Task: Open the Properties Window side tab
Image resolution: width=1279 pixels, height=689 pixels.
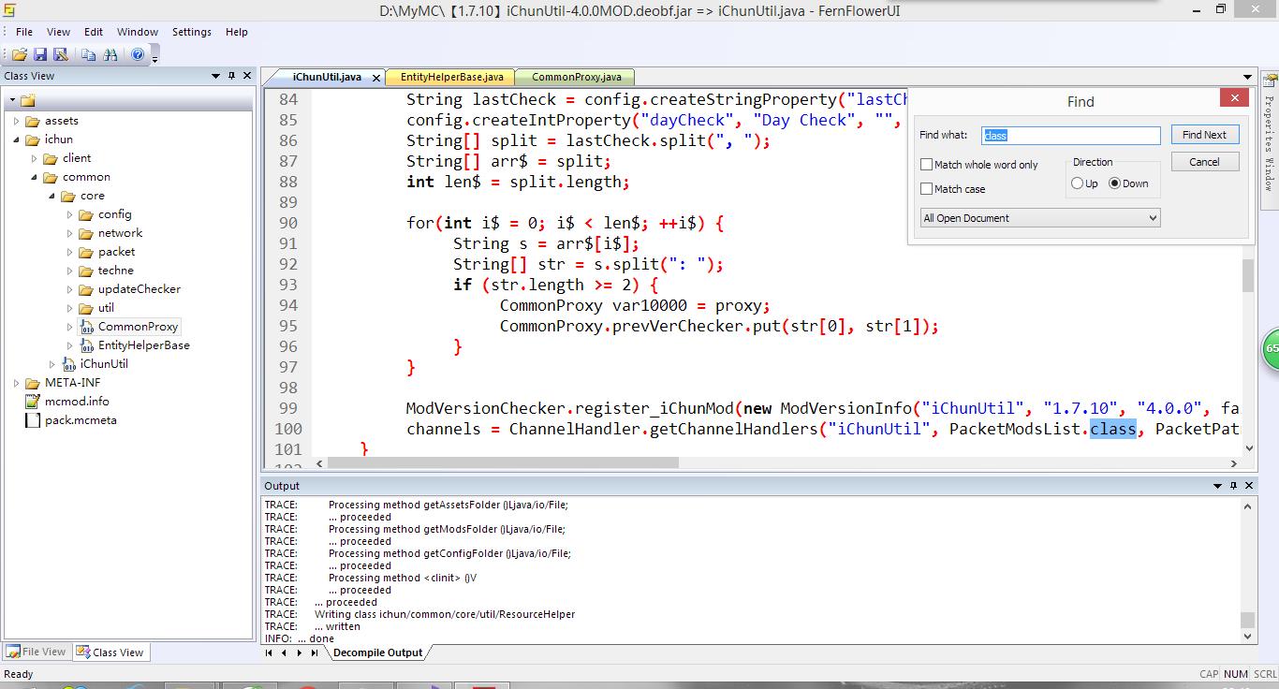Action: tap(1269, 142)
